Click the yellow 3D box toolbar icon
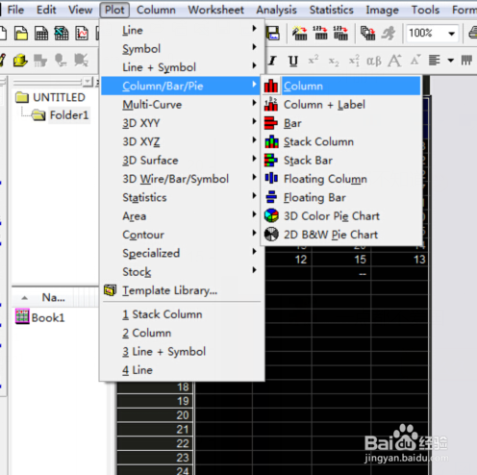The image size is (477, 475). 20,61
